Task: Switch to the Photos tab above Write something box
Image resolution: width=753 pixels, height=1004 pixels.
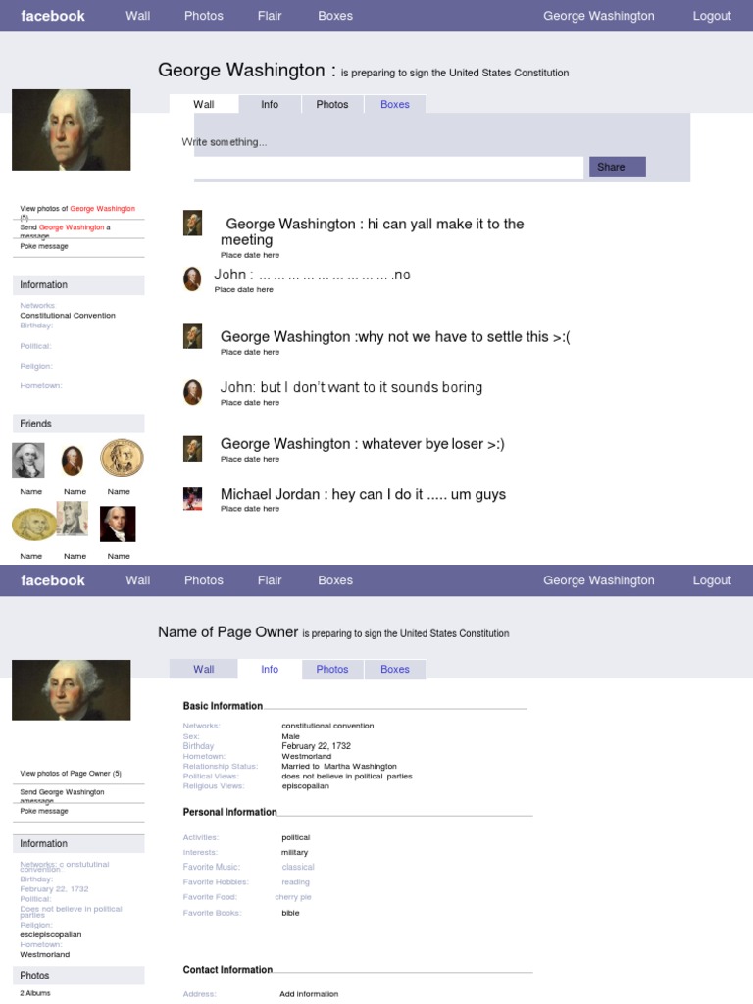Action: tap(332, 104)
